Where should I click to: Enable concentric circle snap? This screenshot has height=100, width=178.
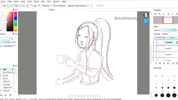click(x=28, y=6)
